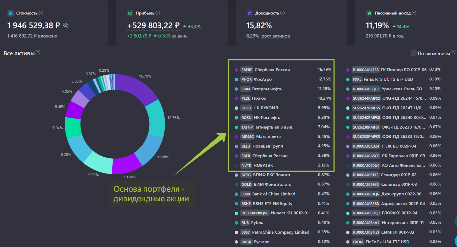Click the Пассивный доход piggy icon

click(369, 13)
